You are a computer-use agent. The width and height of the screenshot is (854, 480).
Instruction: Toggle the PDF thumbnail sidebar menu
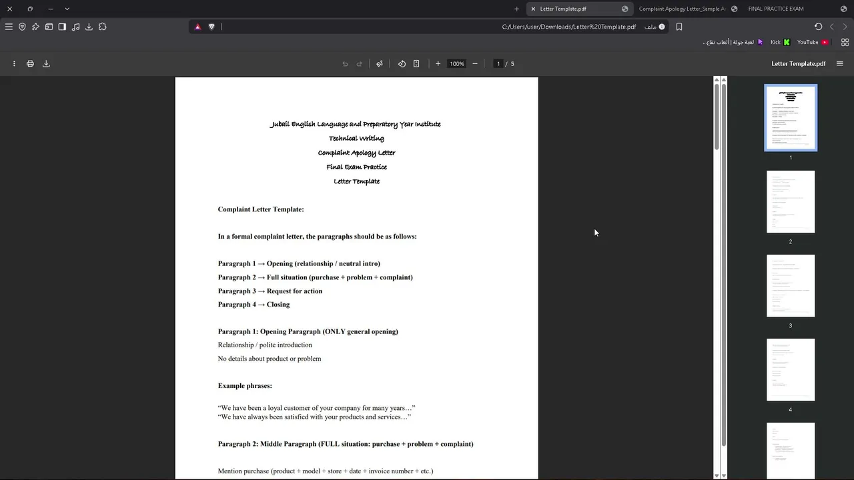tap(840, 64)
